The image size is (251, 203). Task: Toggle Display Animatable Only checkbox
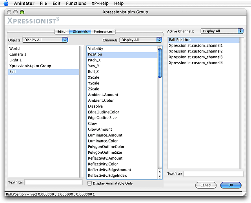click(90, 183)
